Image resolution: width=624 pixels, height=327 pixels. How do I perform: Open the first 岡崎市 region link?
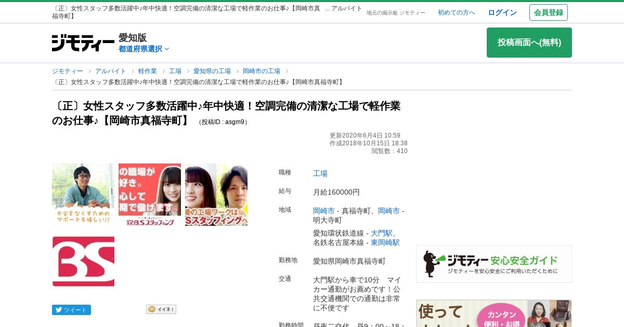click(324, 211)
